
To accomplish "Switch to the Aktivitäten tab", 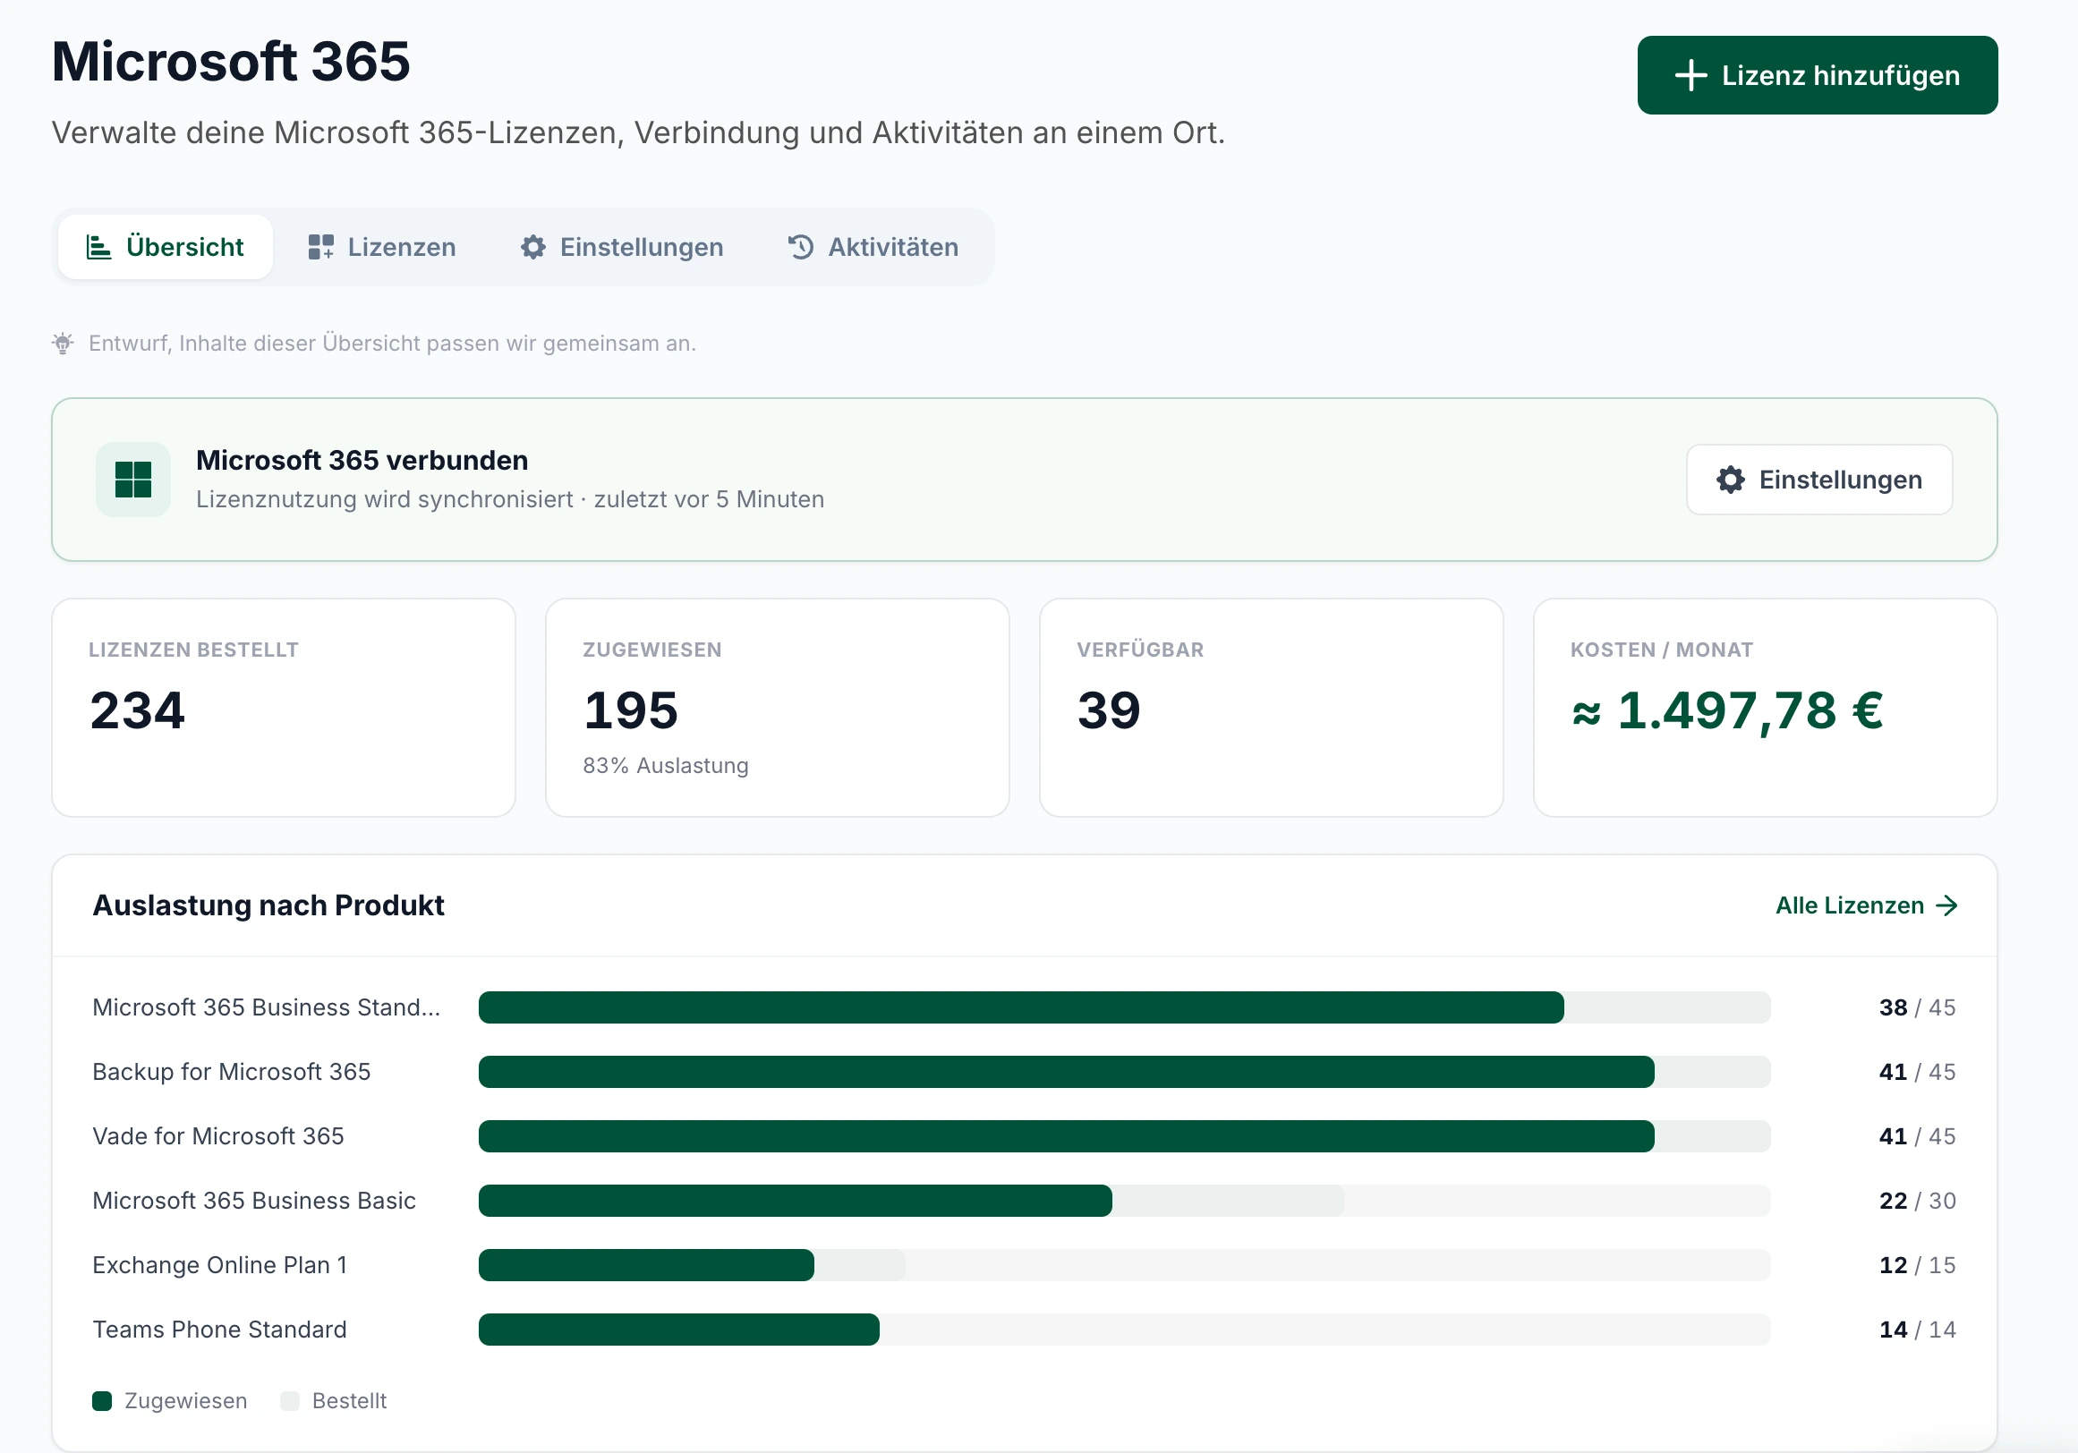I will click(x=873, y=247).
